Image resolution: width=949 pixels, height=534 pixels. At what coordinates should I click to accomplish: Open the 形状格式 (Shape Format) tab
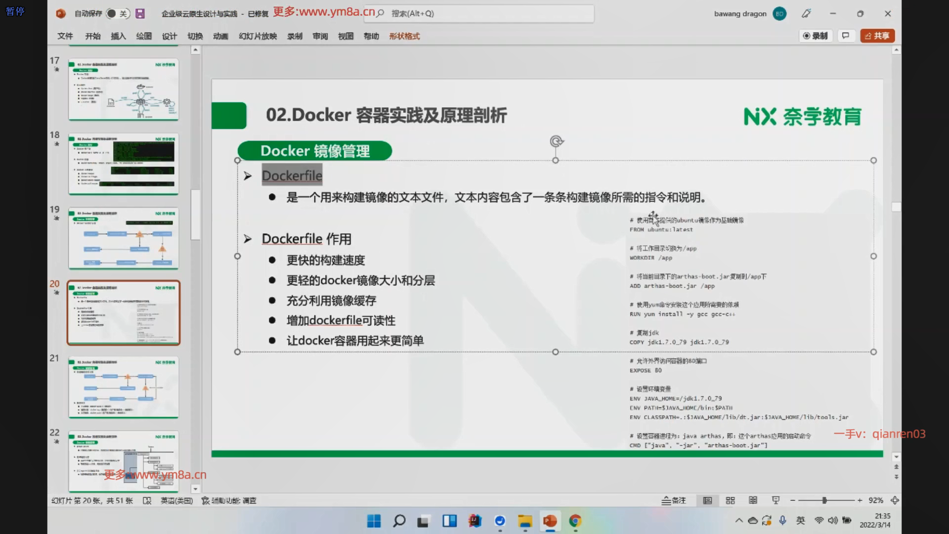pos(404,36)
